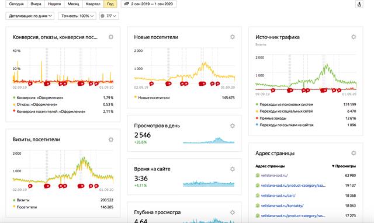Open gear settings for Глубина просмотра widget
This screenshot has width=374, height=223.
[233, 212]
